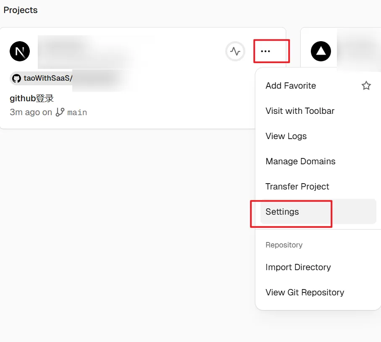Click the Repository section label in menu
The height and width of the screenshot is (342, 381).
pos(284,245)
